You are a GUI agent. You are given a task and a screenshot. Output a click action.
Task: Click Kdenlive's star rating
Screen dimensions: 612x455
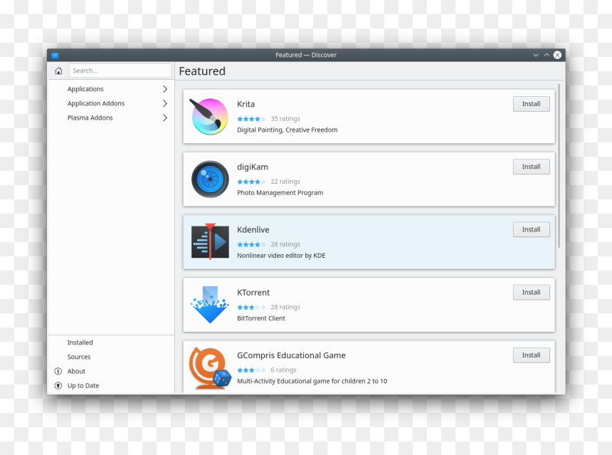[251, 244]
